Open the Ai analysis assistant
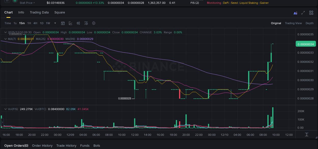The image size is (318, 149). [x=295, y=13]
